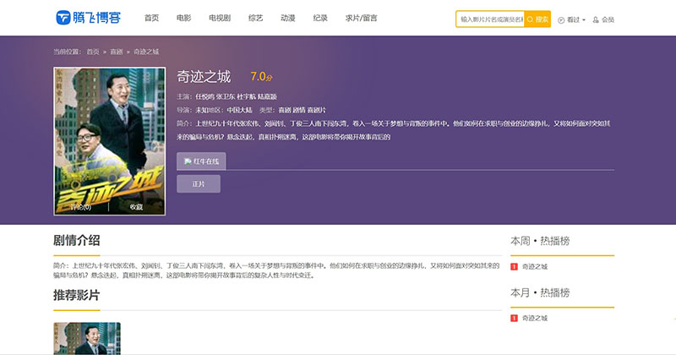Open the 纪录 navigation item
Screen dimensions: 676x355
pyautogui.click(x=320, y=18)
